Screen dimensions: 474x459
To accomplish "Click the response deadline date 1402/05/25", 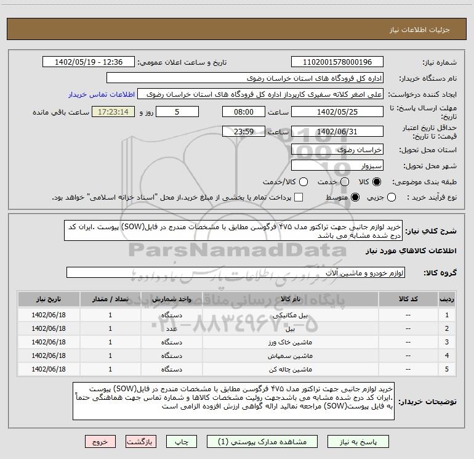I will pyautogui.click(x=337, y=112).
